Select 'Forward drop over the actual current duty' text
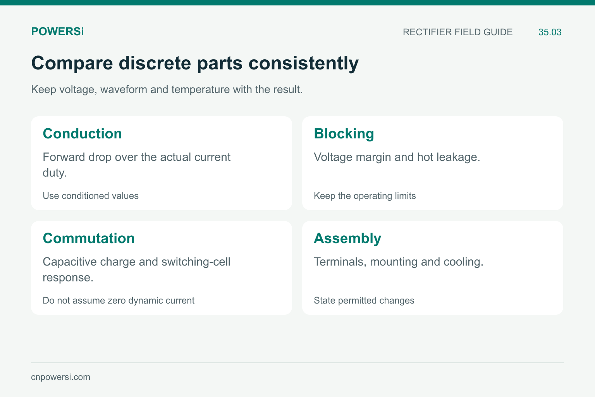The width and height of the screenshot is (595, 397). click(x=136, y=165)
